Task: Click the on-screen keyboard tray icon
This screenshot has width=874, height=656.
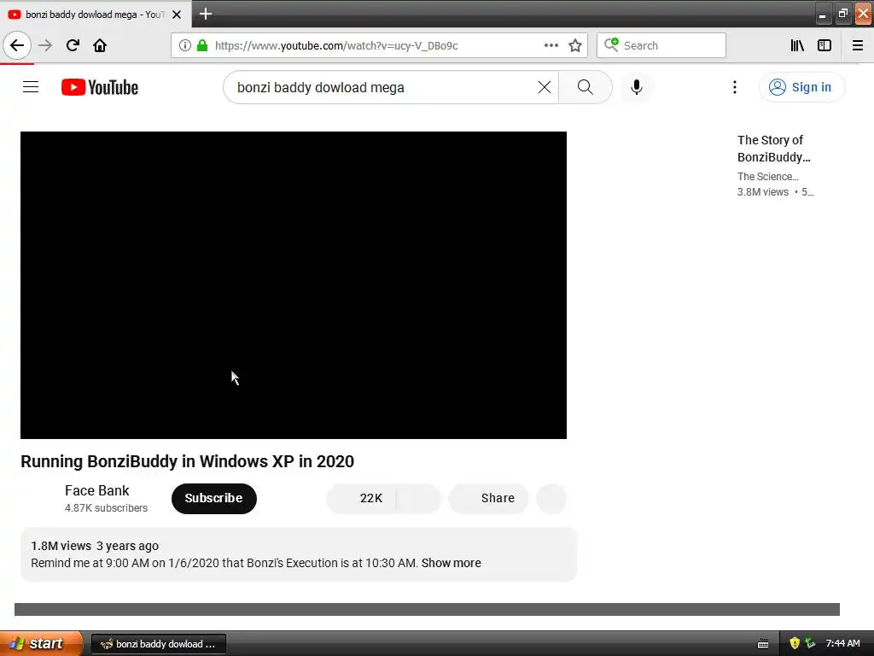Action: pos(763,644)
